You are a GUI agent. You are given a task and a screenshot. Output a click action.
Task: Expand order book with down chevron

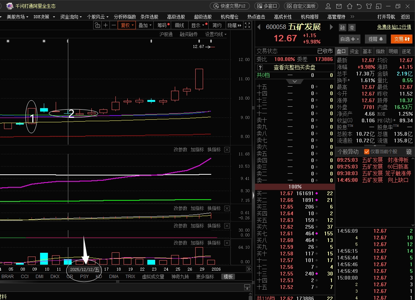pos(295,81)
